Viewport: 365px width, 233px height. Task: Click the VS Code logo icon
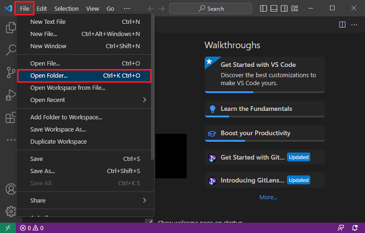coord(8,8)
